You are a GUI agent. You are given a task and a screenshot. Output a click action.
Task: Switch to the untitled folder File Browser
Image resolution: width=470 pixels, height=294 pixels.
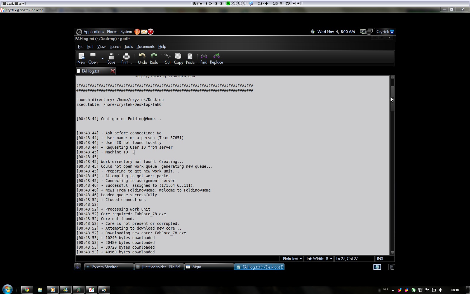(x=159, y=267)
